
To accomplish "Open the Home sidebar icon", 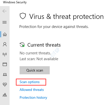I will point(5,34).
